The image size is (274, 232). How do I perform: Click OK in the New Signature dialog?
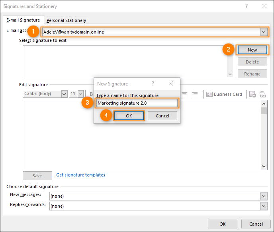[x=129, y=116]
